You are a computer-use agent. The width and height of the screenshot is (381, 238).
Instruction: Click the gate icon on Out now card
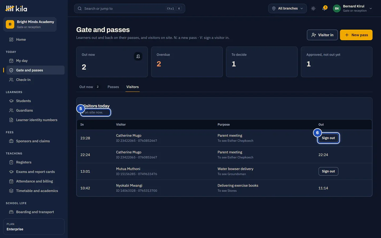[138, 56]
